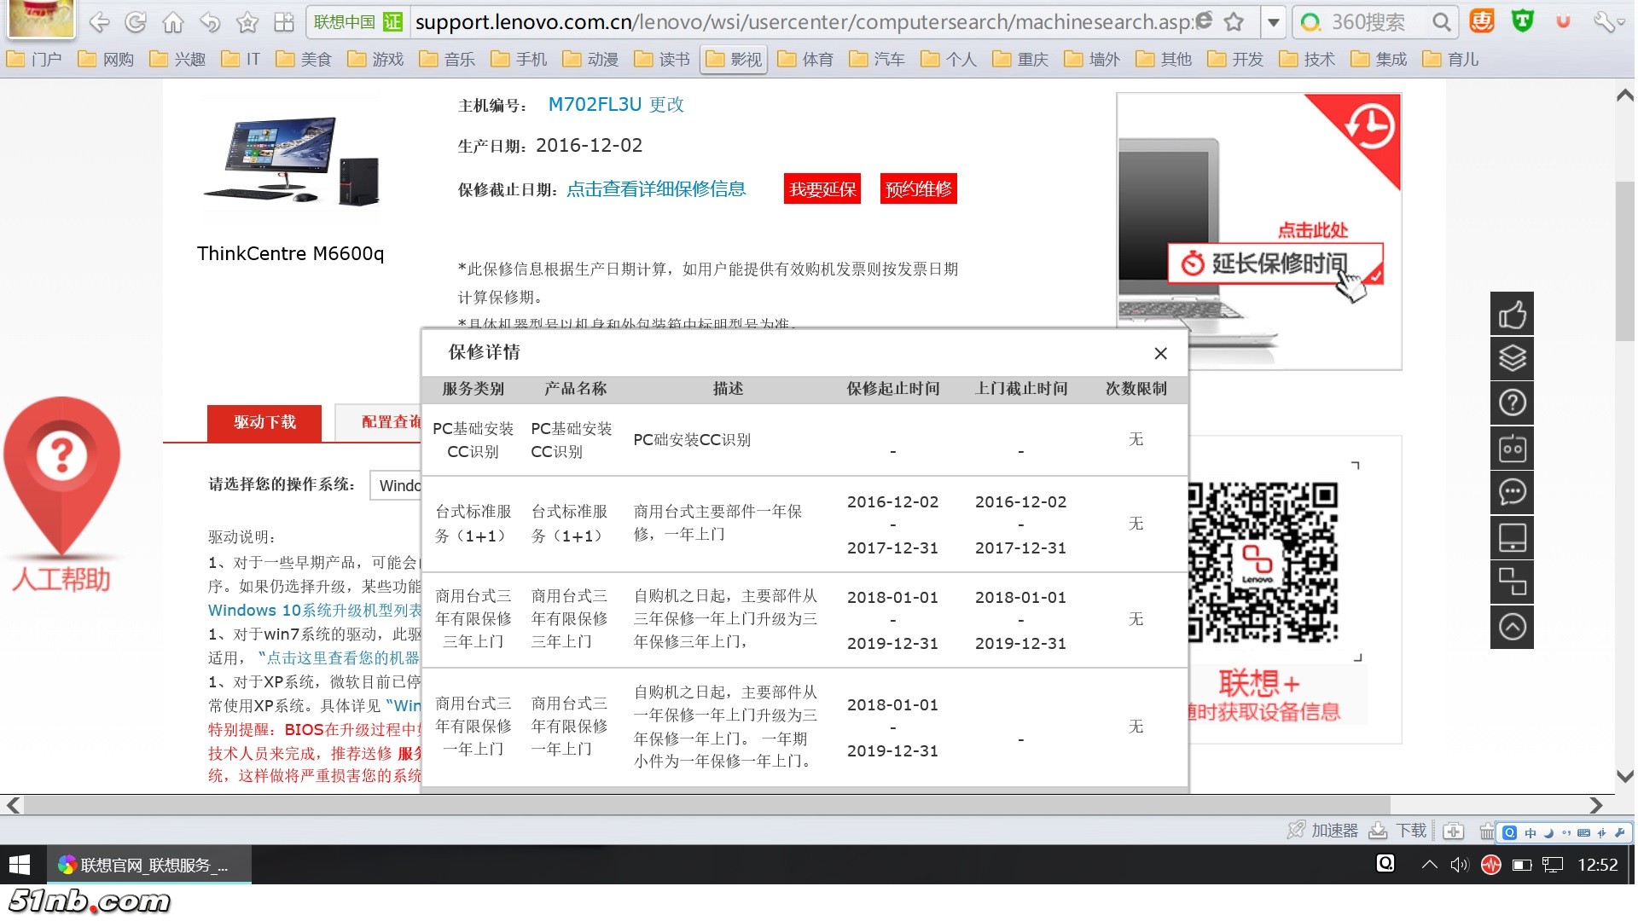Close the 保修详情 popup dialog
Viewport: 1638px width, 921px height.
(1160, 353)
